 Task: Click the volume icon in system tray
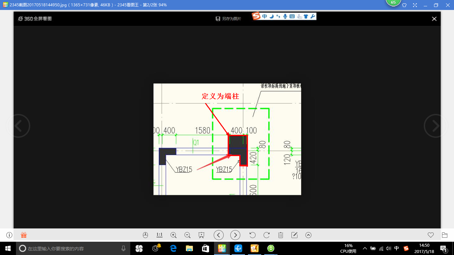tap(389, 248)
